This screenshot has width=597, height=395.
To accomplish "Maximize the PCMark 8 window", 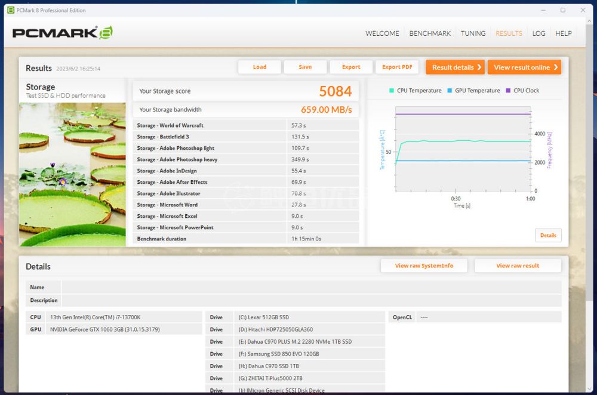I will [x=563, y=10].
